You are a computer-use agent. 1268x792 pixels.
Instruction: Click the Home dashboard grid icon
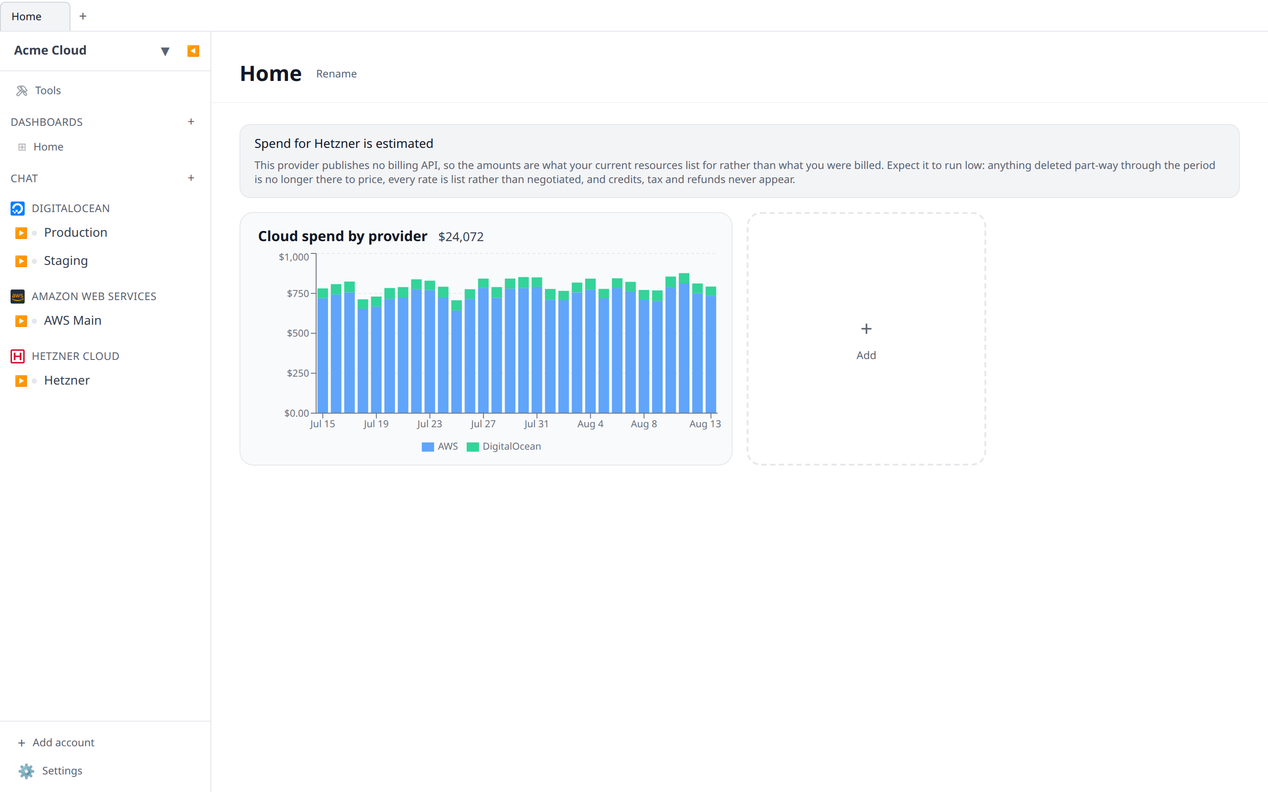pyautogui.click(x=22, y=147)
